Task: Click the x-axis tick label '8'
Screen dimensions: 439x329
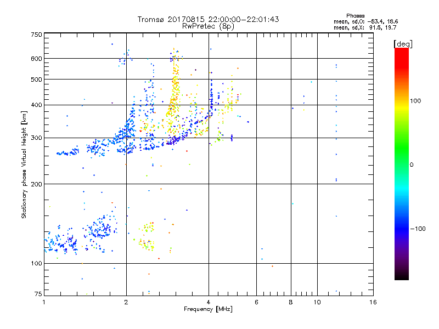Action: 291,302
